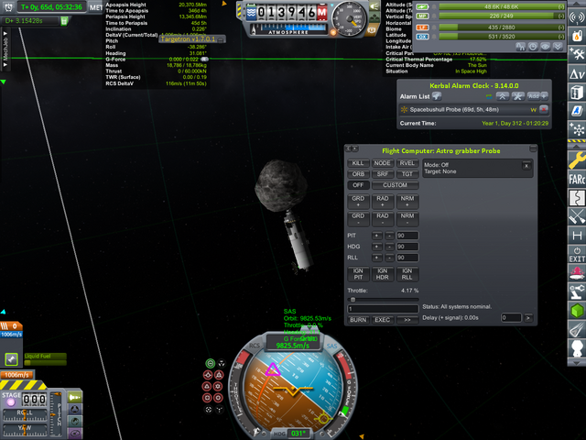Viewport: 586px width, 440px height.
Task: Click the PIT pitch value input field
Action: click(407, 236)
